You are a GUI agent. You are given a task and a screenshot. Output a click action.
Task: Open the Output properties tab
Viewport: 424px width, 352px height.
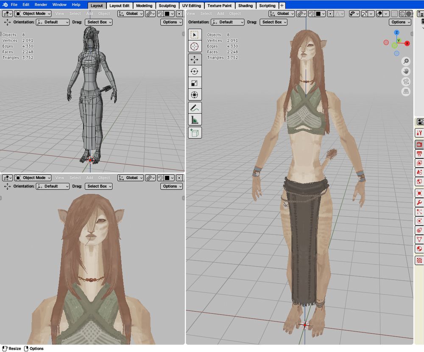tap(419, 154)
